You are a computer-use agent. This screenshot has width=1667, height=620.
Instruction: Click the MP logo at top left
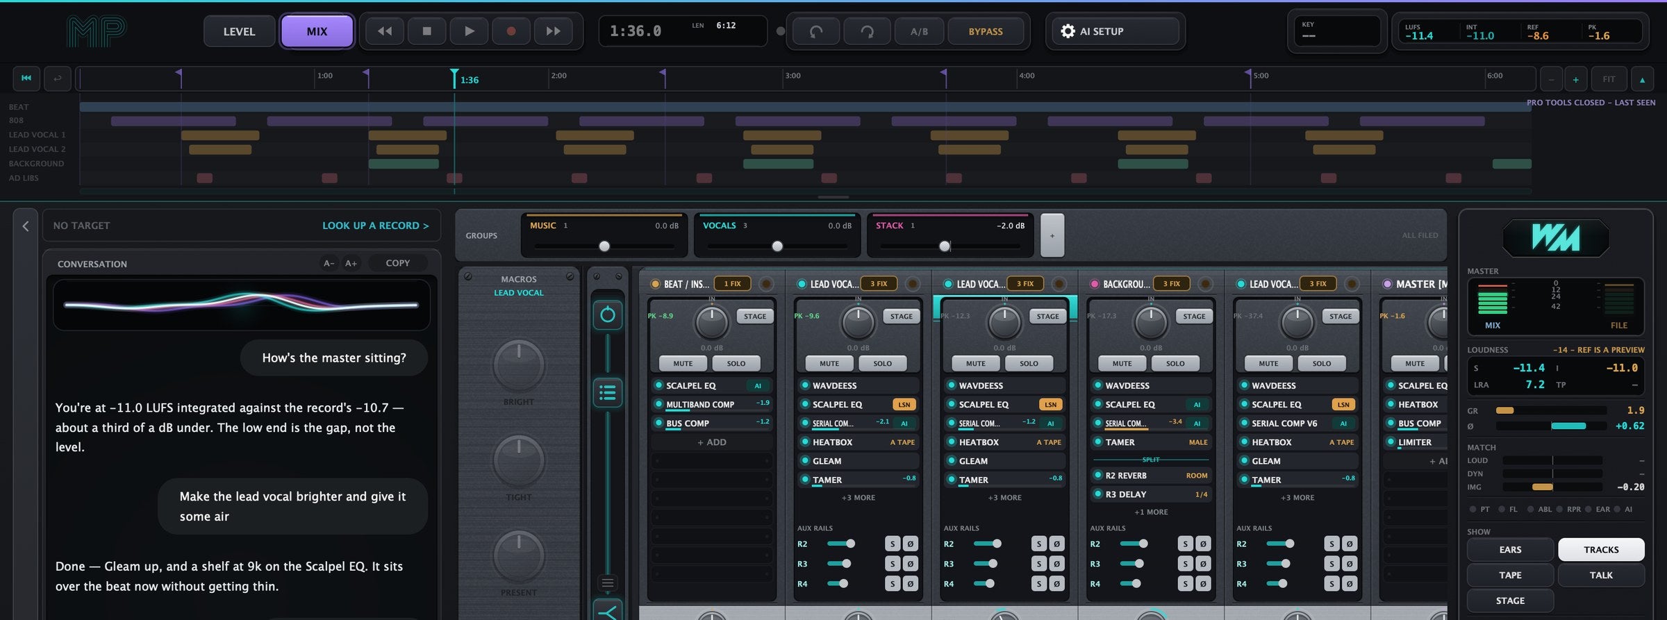pyautogui.click(x=97, y=31)
